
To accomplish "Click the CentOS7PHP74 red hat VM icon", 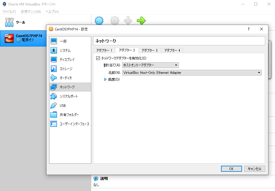I will [9, 38].
